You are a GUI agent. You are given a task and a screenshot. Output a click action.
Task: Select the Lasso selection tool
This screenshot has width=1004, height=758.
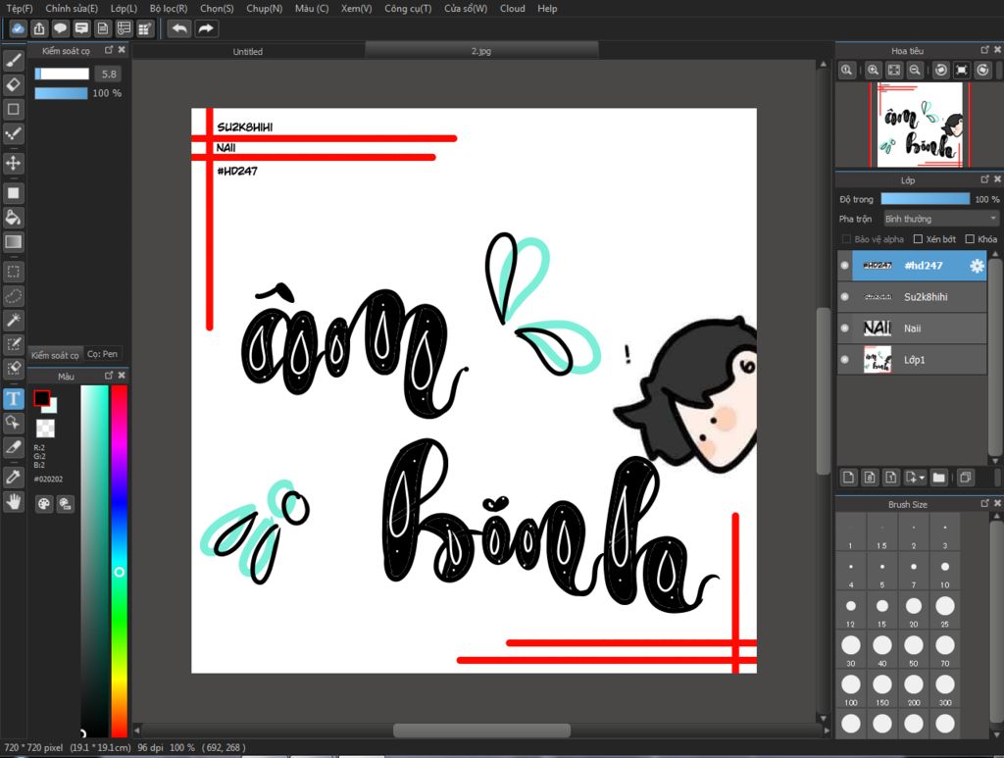[x=14, y=296]
